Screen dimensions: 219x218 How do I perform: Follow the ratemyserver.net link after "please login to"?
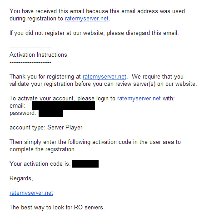click(139, 99)
